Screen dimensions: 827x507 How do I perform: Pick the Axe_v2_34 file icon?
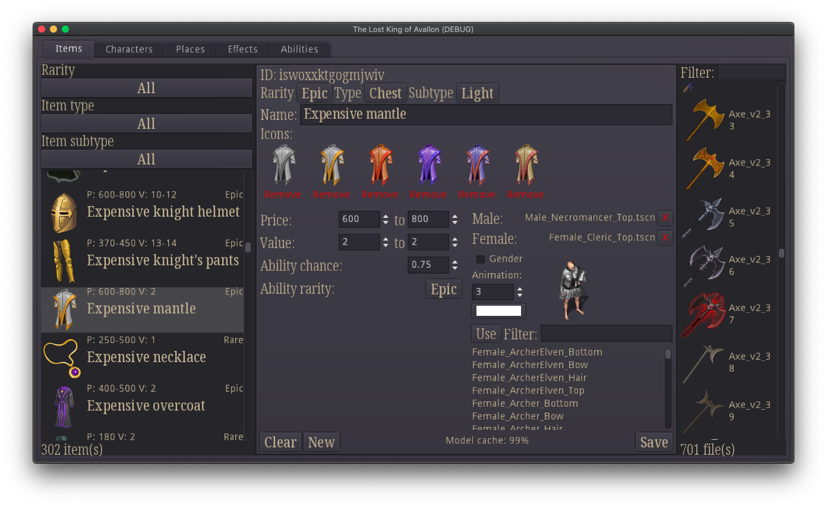(705, 169)
